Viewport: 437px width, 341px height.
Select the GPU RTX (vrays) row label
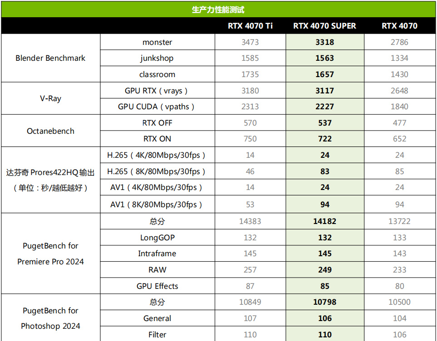[x=156, y=91]
